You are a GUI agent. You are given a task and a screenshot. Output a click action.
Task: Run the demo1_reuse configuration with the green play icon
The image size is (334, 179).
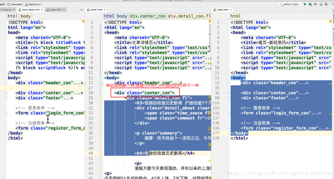tap(305, 4)
